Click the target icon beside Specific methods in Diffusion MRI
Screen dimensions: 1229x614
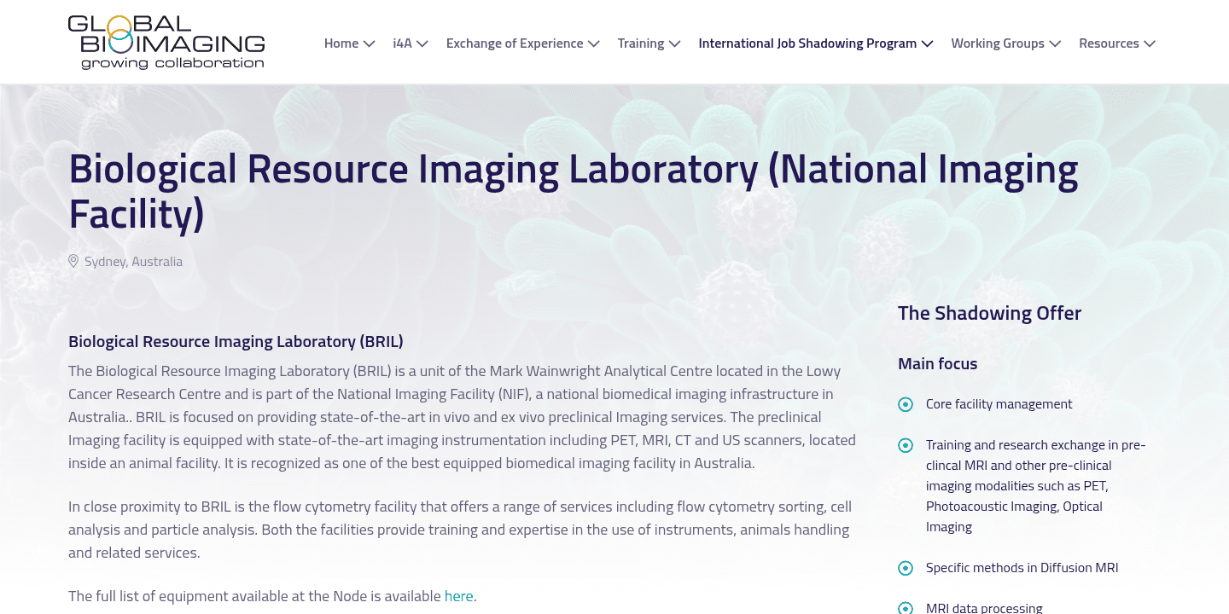click(906, 568)
